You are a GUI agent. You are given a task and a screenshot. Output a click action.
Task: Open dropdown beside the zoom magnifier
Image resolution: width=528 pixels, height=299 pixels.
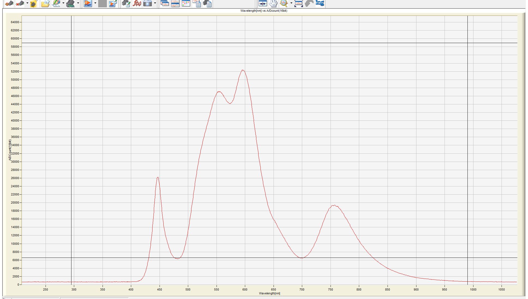point(291,3)
